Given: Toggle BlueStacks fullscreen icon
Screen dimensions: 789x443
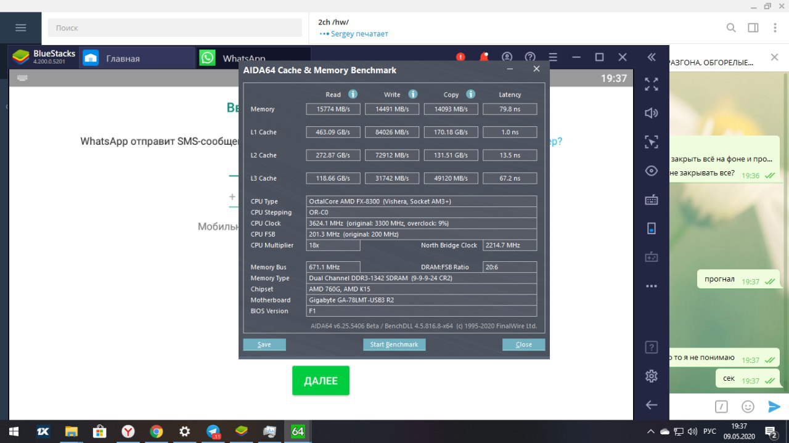Looking at the screenshot, I should pos(652,84).
